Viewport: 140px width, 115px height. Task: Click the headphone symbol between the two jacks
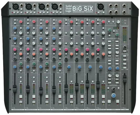(x=124, y=9)
